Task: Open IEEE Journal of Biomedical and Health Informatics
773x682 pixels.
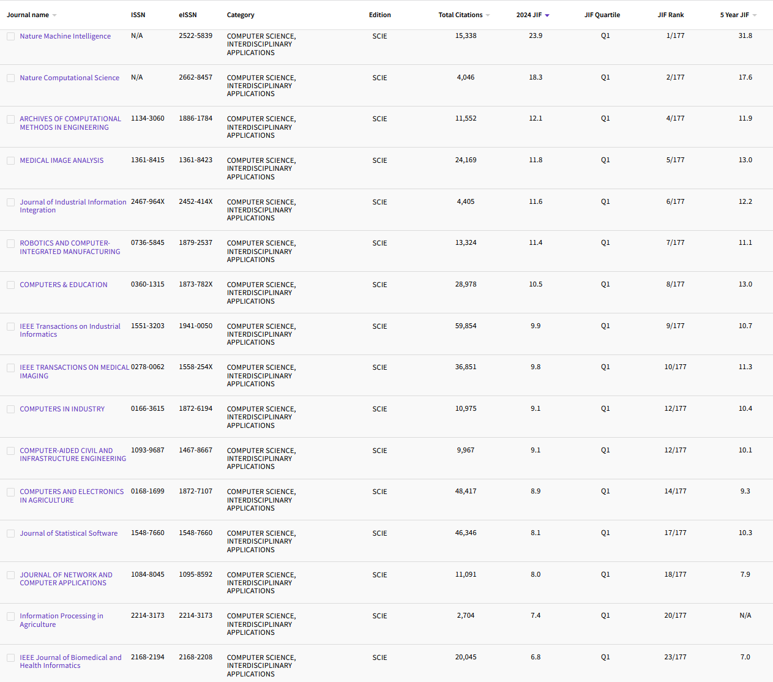Action: 70,661
